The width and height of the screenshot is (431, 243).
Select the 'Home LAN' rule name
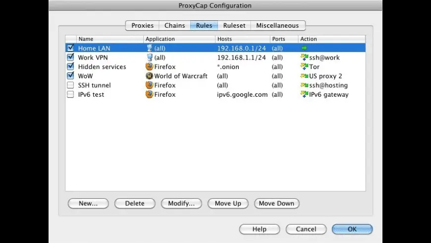pyautogui.click(x=94, y=48)
